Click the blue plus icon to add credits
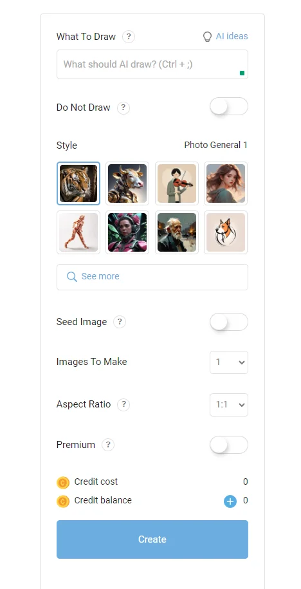This screenshot has width=301, height=589. coord(230,501)
